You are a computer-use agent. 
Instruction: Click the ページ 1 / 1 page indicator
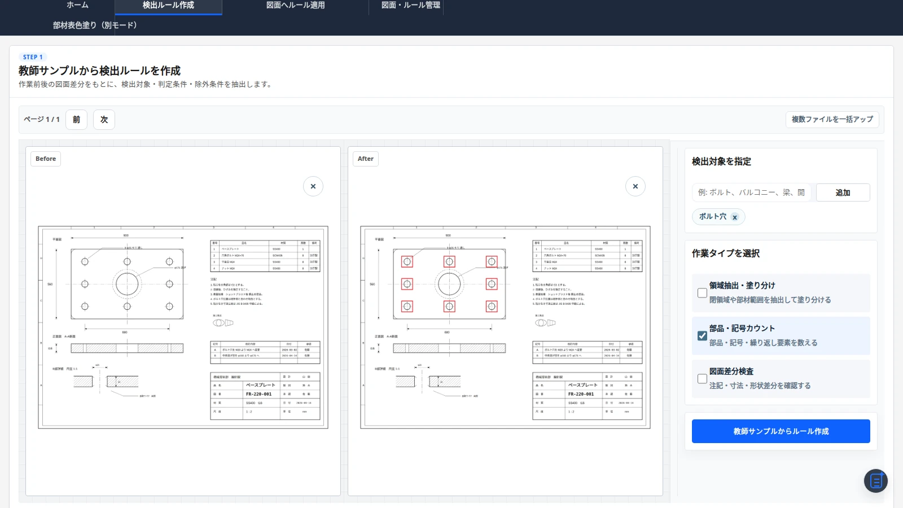42,120
